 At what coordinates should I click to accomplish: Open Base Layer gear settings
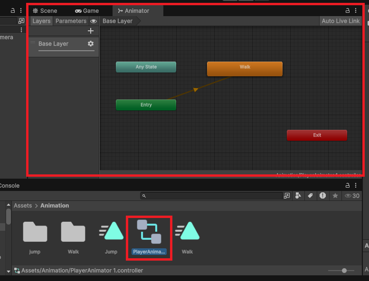click(91, 44)
